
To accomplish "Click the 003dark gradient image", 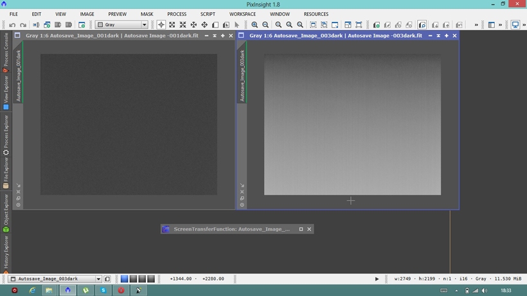I will [x=353, y=125].
